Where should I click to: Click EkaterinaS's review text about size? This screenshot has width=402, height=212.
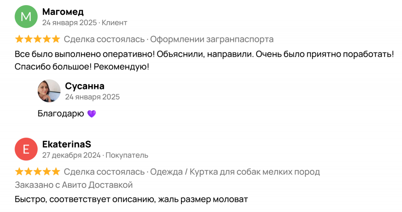click(131, 199)
